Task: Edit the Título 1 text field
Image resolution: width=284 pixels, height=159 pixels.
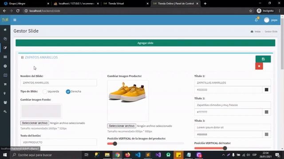Action: click(x=233, y=83)
